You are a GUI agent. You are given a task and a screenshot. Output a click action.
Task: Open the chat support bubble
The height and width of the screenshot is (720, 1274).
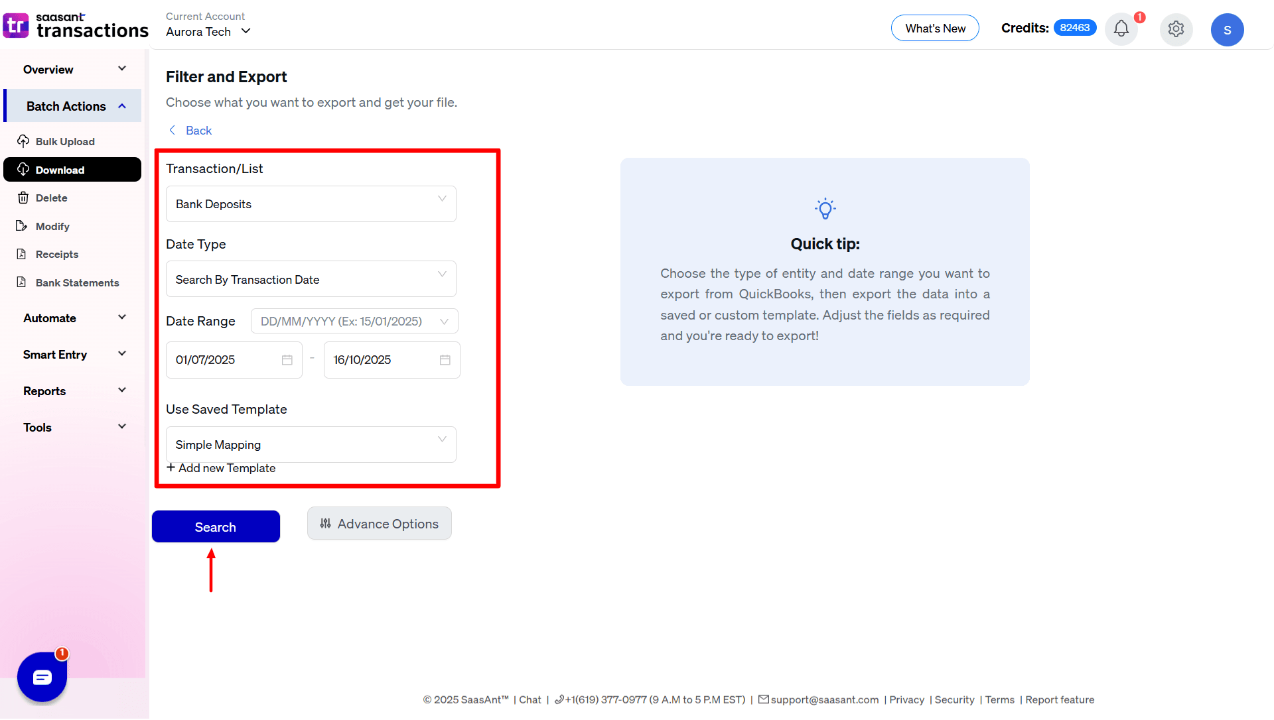(42, 677)
